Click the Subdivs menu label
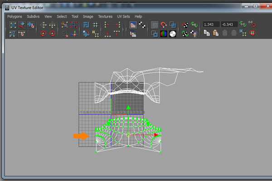272x181 pixels. pos(33,16)
